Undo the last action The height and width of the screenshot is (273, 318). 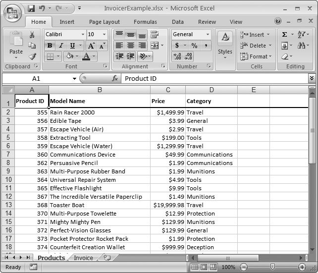tap(42, 8)
